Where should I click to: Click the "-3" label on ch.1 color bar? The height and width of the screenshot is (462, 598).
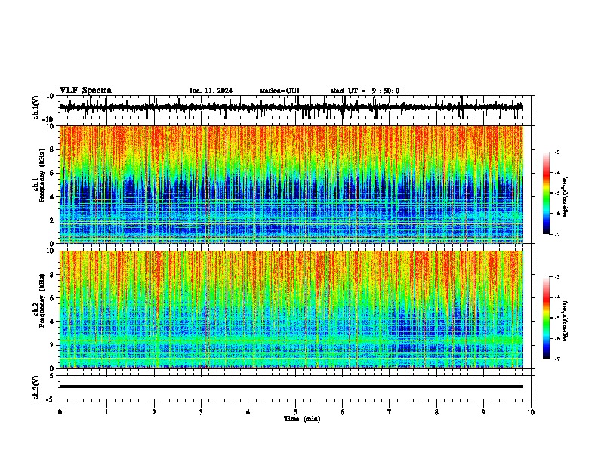coord(557,152)
